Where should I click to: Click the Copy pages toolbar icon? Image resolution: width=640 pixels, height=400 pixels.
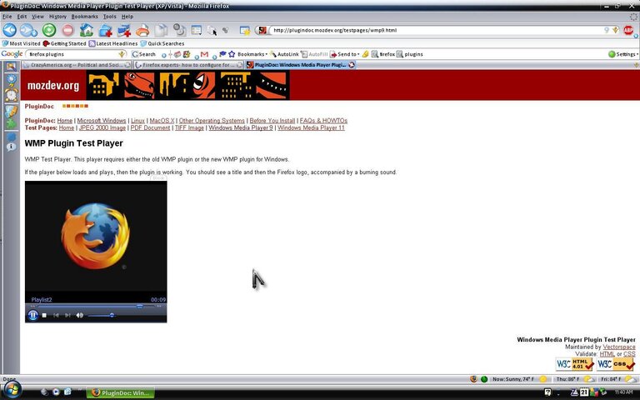pos(161,30)
